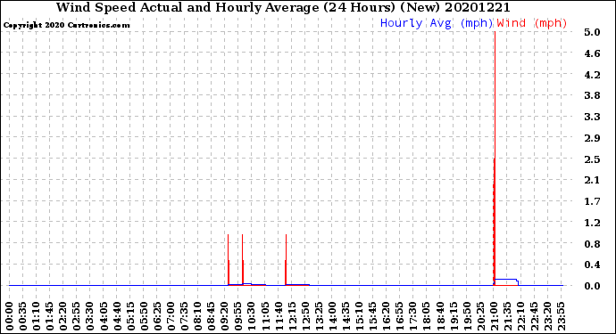616x334 pixels.
Task: Click the 16:20 time label
Action: click(x=387, y=316)
